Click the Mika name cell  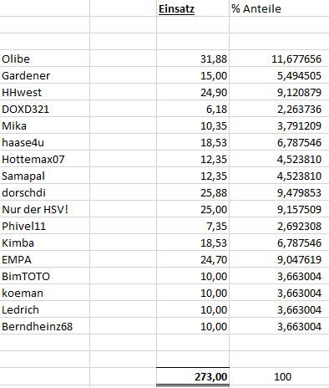45,125
